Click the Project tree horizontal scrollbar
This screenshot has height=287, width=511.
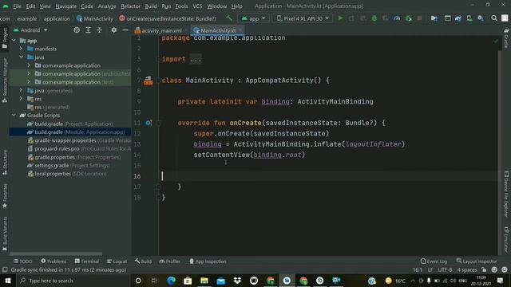coord(56,254)
